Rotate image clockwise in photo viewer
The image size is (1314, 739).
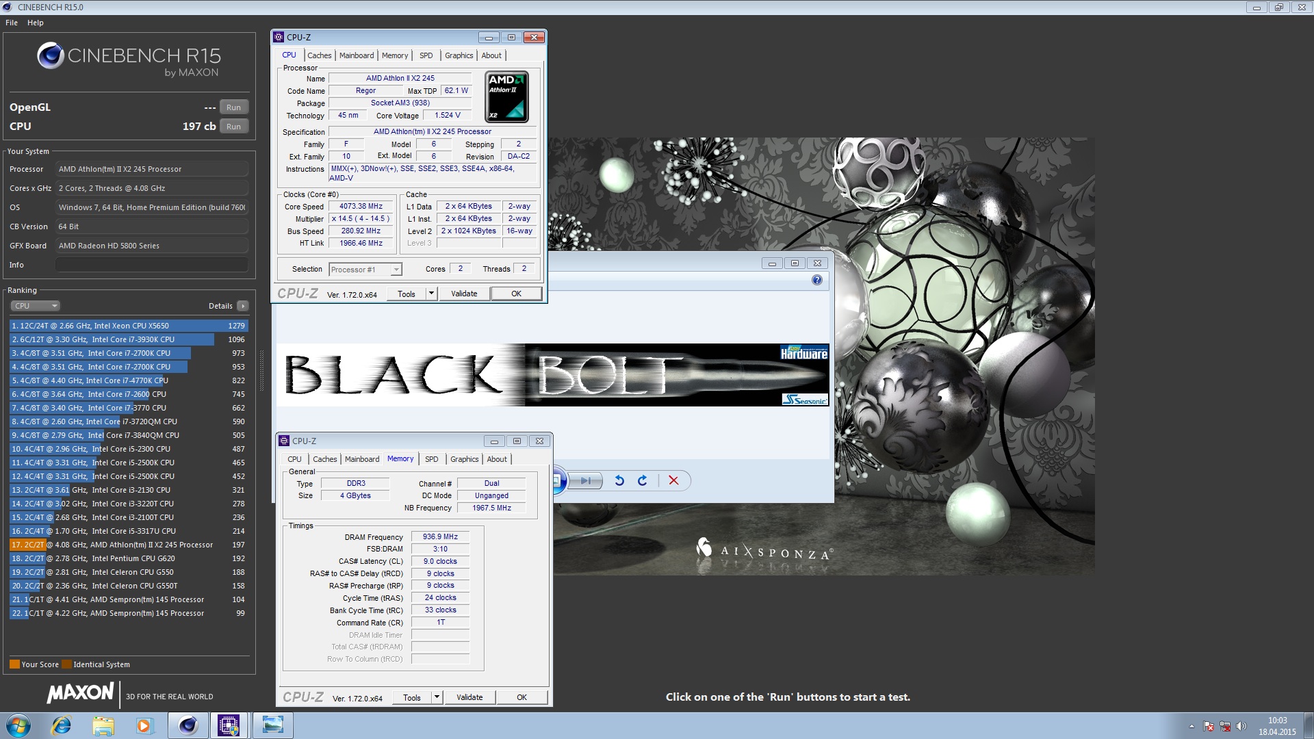pyautogui.click(x=642, y=481)
